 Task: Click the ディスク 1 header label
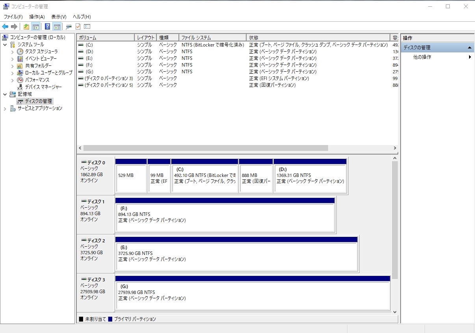point(96,202)
